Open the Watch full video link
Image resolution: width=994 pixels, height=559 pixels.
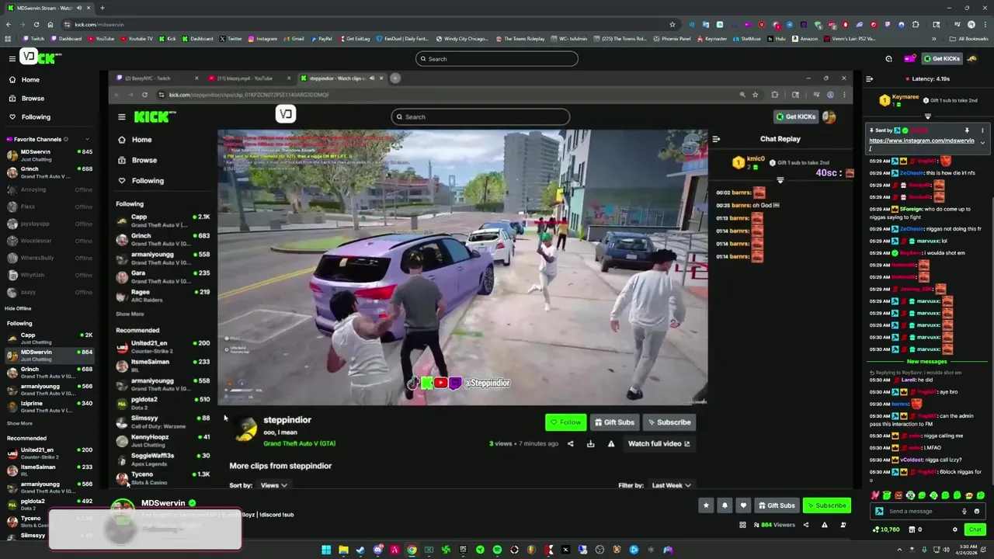tap(659, 444)
